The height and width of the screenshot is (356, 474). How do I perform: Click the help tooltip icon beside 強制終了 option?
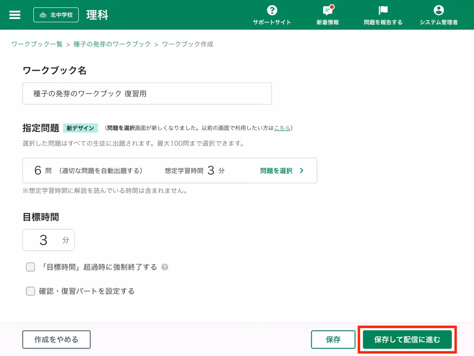(x=165, y=267)
